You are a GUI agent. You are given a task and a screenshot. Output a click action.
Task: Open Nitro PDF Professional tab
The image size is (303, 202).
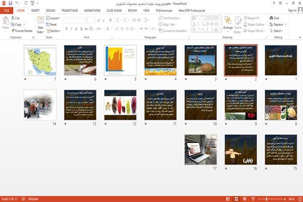coord(192,11)
